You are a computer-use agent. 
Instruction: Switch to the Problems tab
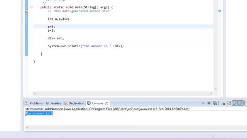(34, 103)
